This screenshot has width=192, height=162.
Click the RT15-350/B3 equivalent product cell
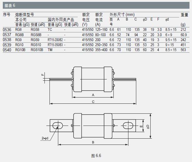pyautogui.click(x=55, y=45)
